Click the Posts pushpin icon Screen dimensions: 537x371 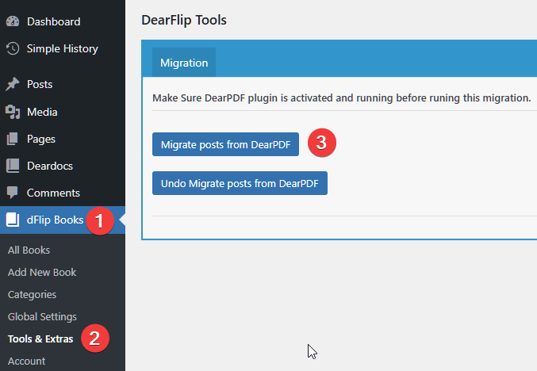pyautogui.click(x=13, y=84)
